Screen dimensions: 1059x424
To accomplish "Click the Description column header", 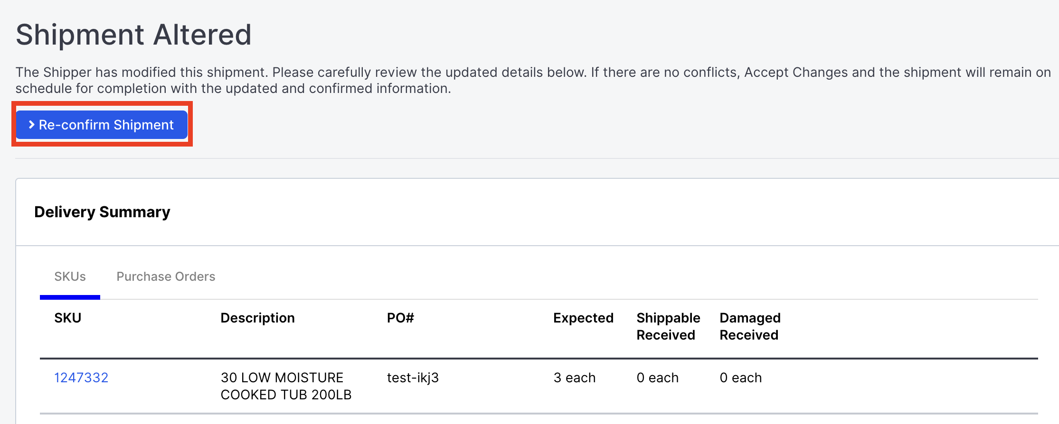I will [257, 317].
